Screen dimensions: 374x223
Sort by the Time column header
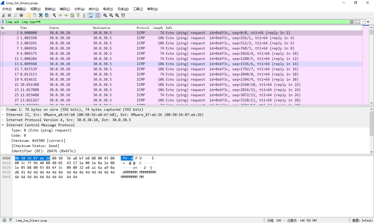click(34, 28)
